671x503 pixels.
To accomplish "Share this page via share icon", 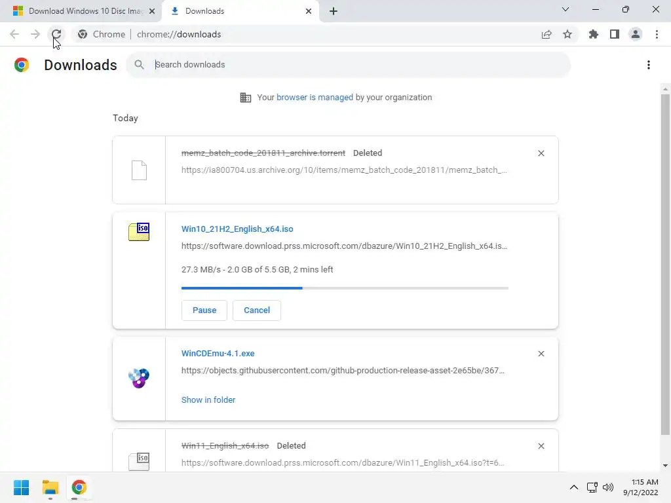I will (546, 34).
